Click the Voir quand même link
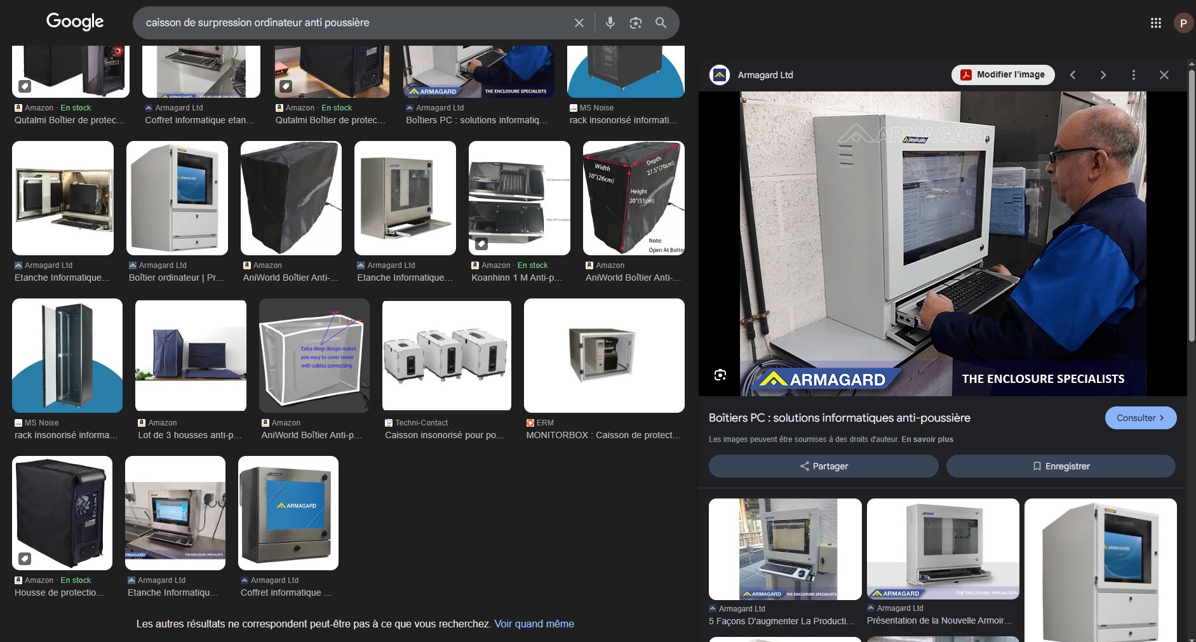 click(x=534, y=624)
